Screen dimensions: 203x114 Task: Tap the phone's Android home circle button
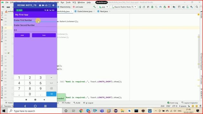click(35, 100)
